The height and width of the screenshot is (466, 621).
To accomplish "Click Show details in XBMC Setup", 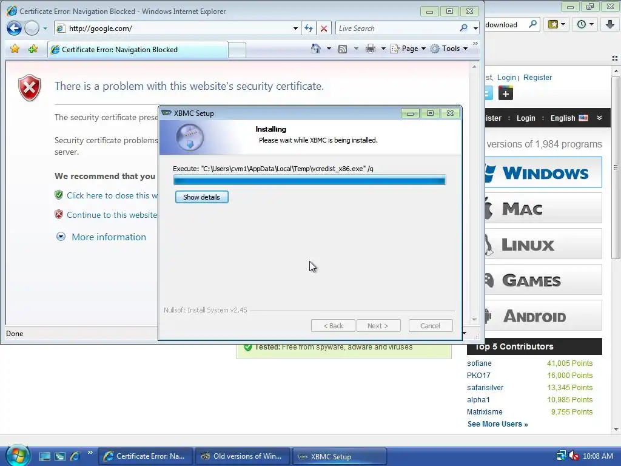I will [x=201, y=197].
